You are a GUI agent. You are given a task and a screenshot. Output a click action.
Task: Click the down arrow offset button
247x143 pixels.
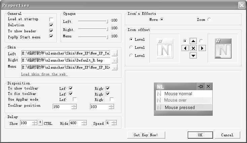193,56
